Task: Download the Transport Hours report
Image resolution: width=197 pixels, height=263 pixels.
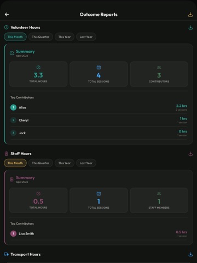Action: (x=190, y=254)
